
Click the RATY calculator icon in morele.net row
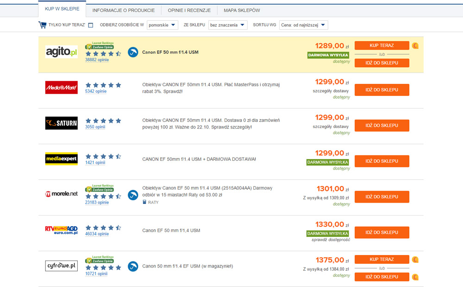[x=144, y=202]
